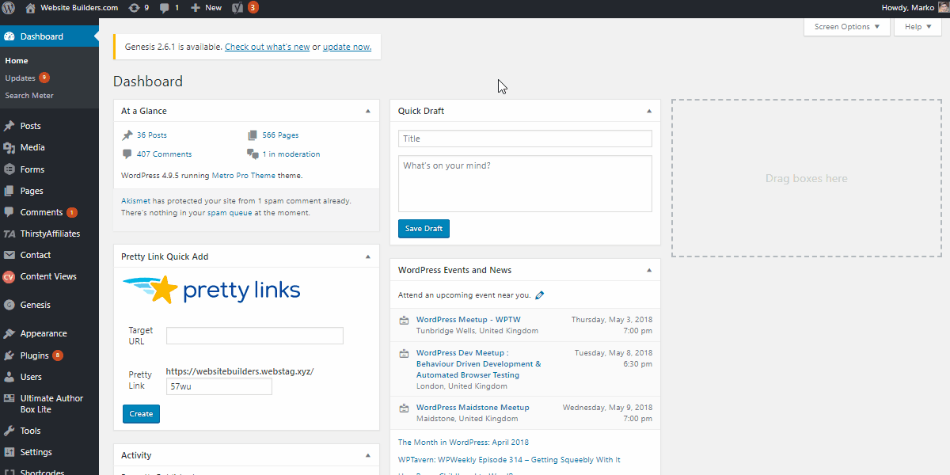Click the Dashboard gauge icon in sidebar
The height and width of the screenshot is (475, 950).
point(9,36)
